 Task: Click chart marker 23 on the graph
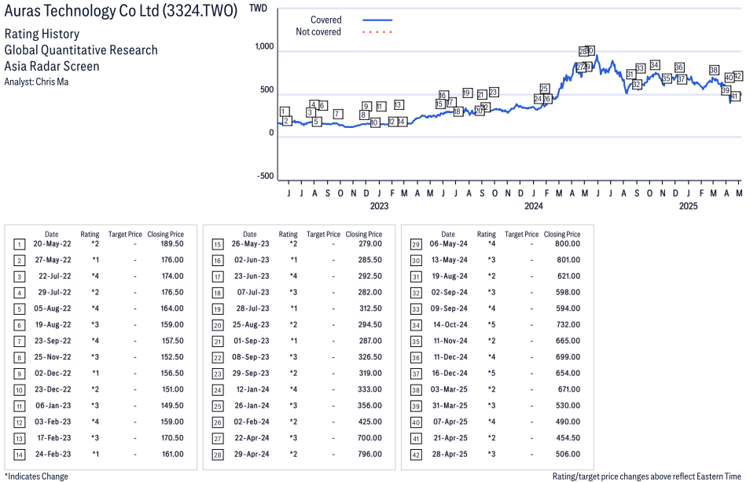point(494,92)
